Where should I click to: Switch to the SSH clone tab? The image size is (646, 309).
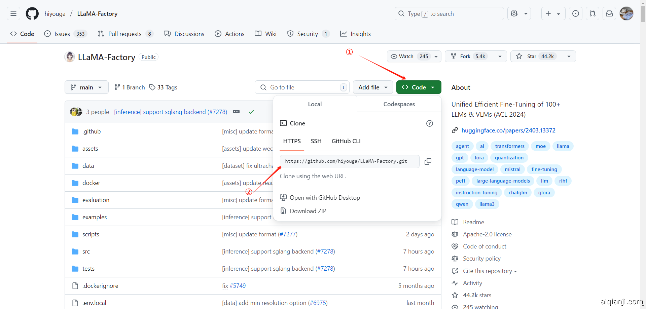pyautogui.click(x=316, y=141)
